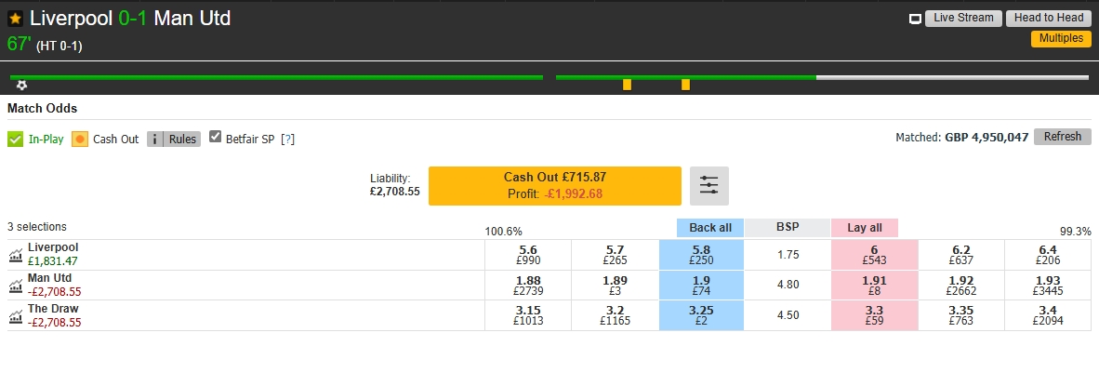Viewport: 1099px width, 386px height.
Task: Back Man Utd at 1.89
Action: pos(615,286)
